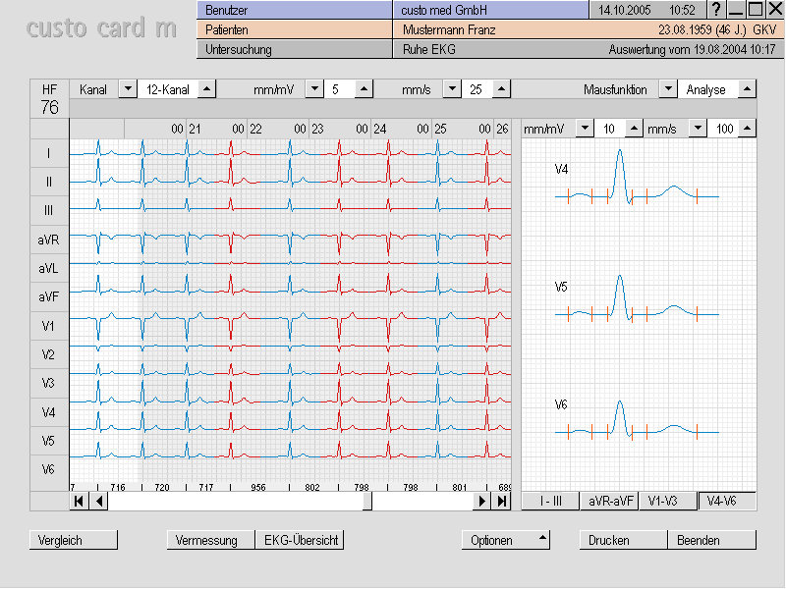The image size is (786, 589).
Task: Step forward one page in the ECG
Action: coord(482,501)
